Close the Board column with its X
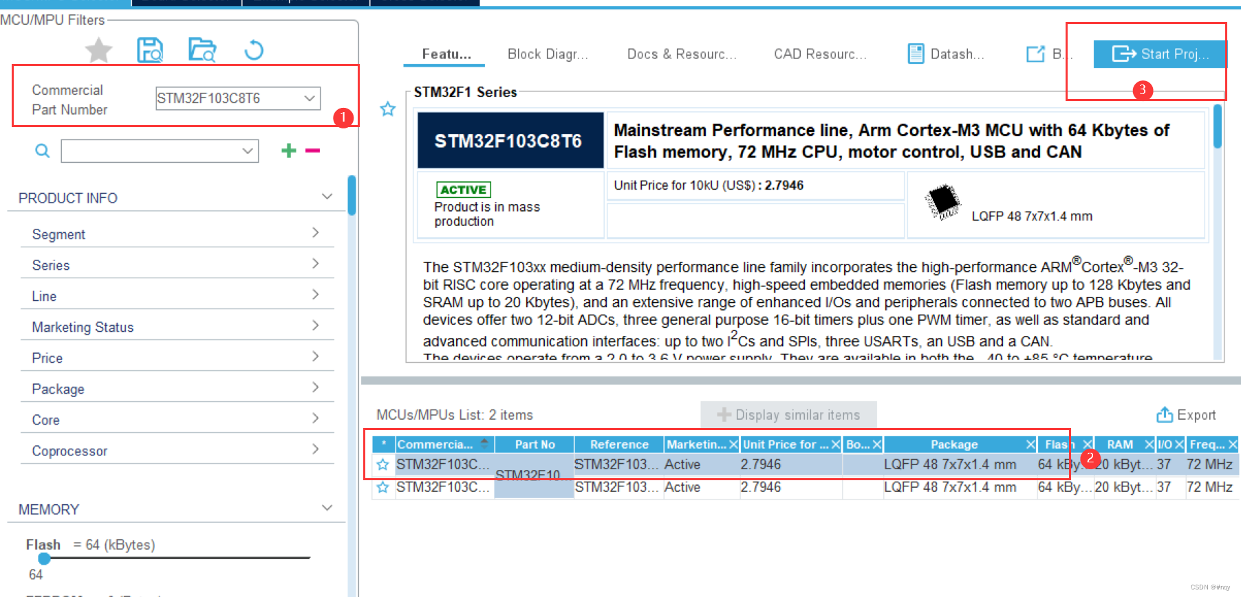Image resolution: width=1241 pixels, height=597 pixels. [x=877, y=444]
